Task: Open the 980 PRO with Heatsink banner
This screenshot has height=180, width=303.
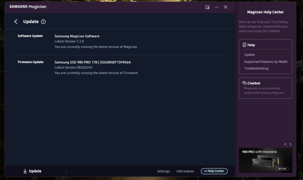Action: click(x=266, y=160)
